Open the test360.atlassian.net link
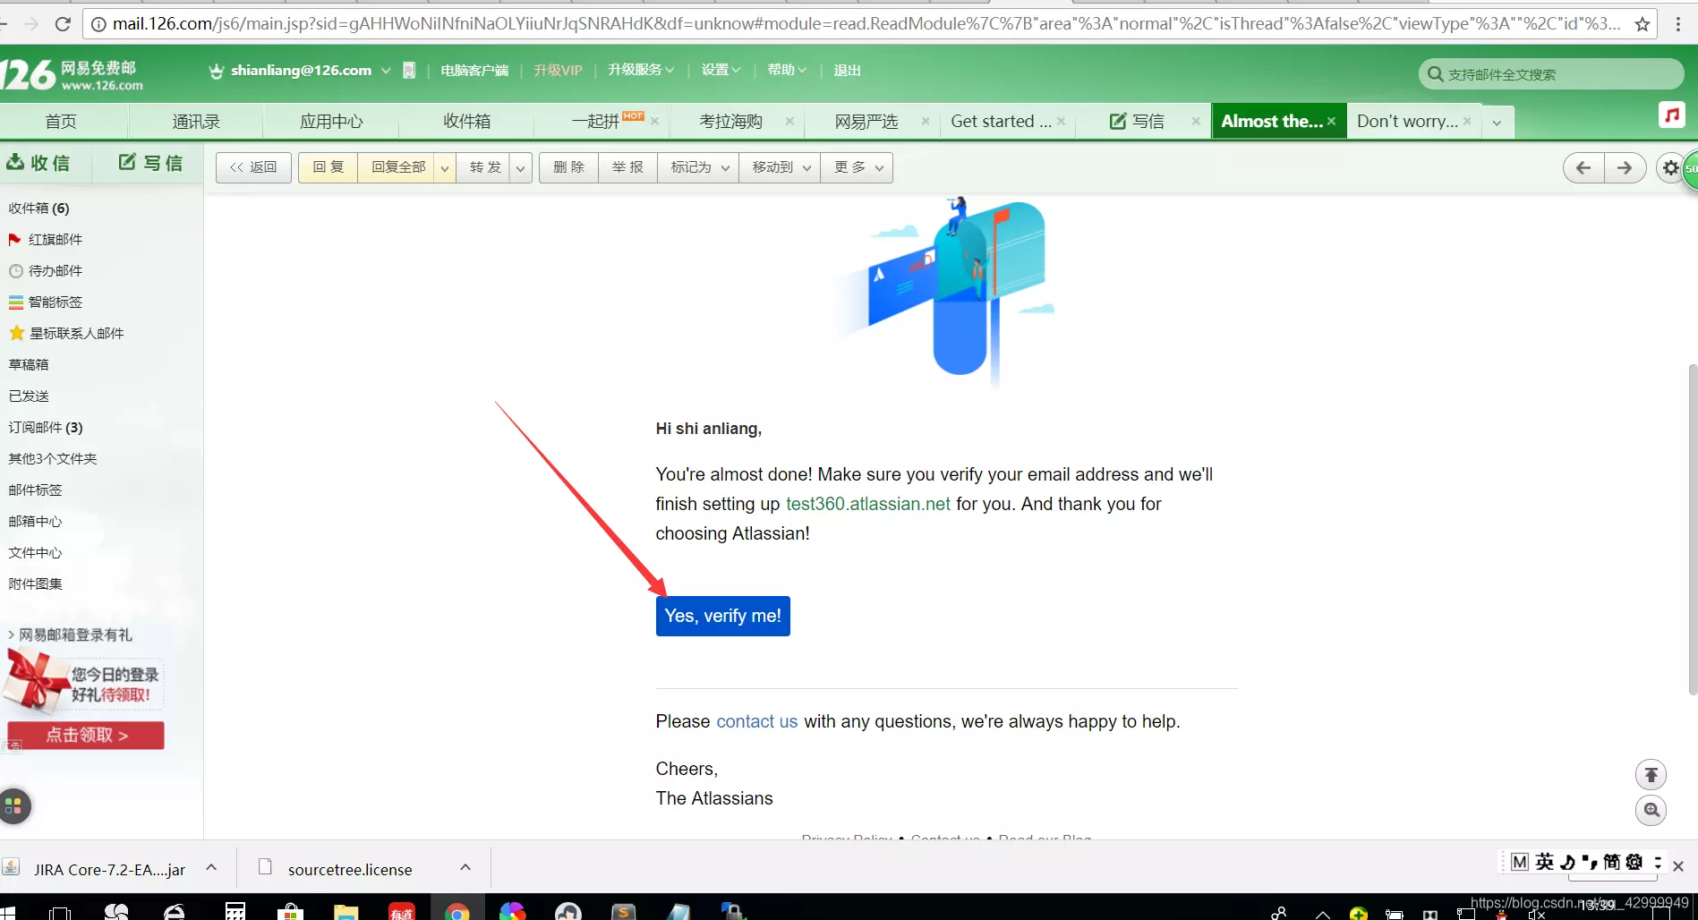The height and width of the screenshot is (920, 1698). tap(867, 504)
